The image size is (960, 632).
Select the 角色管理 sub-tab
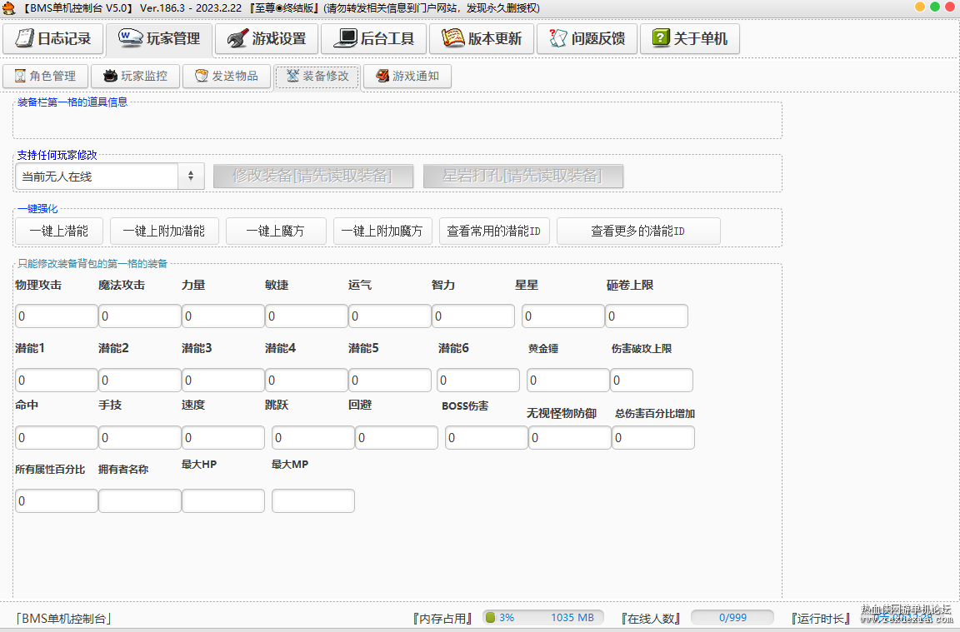coord(45,76)
